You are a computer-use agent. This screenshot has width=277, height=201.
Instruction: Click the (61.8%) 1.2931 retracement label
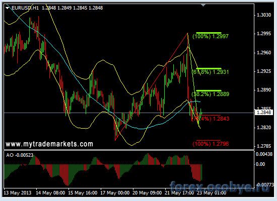coord(210,72)
